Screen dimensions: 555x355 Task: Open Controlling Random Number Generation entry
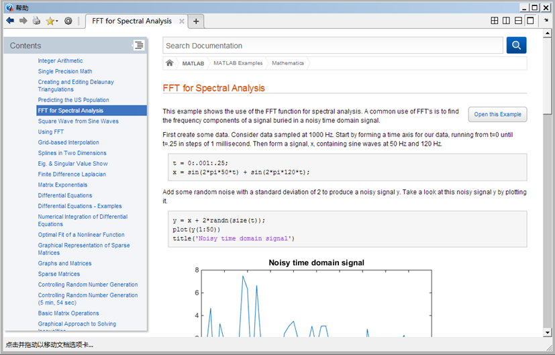click(88, 285)
